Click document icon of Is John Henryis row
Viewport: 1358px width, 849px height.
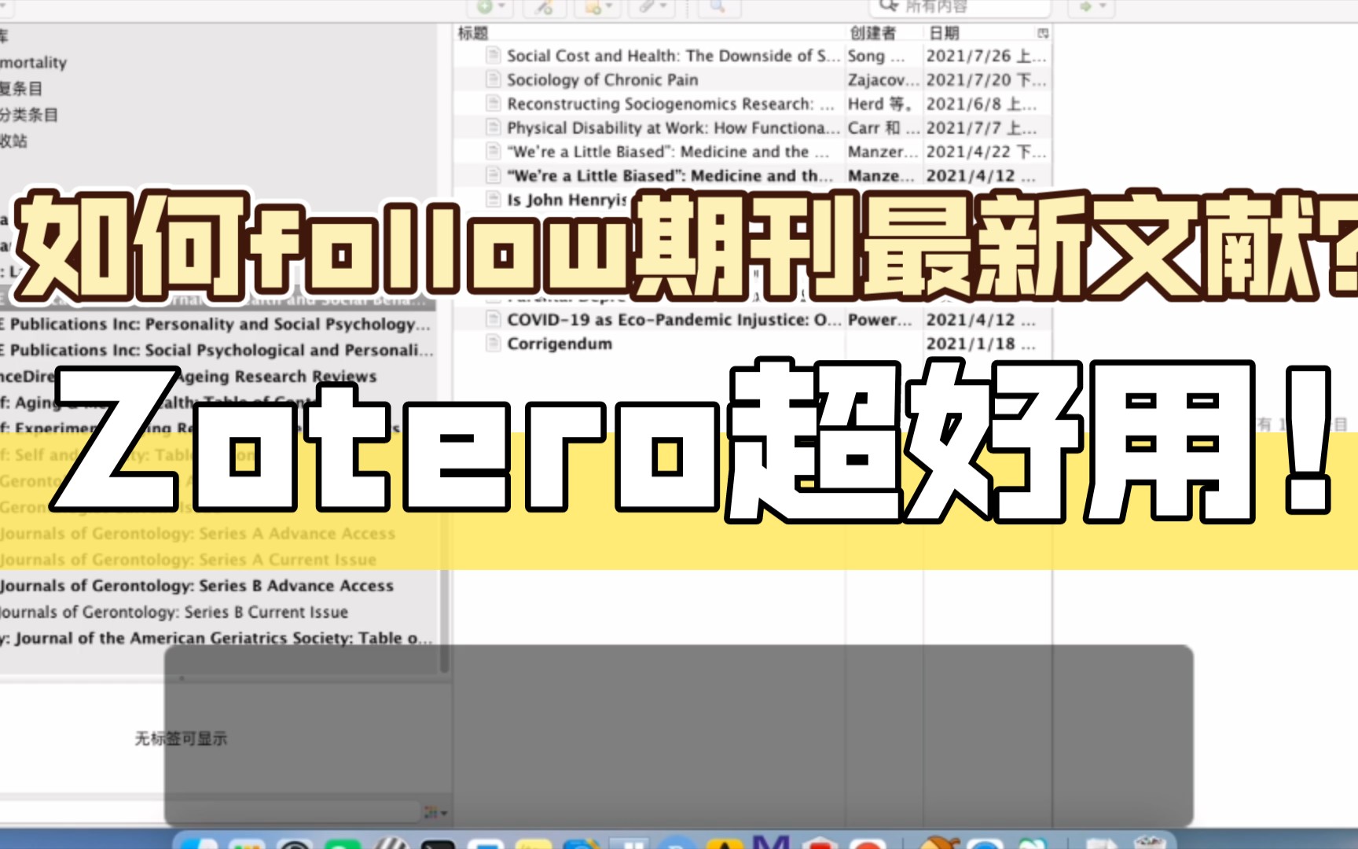tap(494, 200)
